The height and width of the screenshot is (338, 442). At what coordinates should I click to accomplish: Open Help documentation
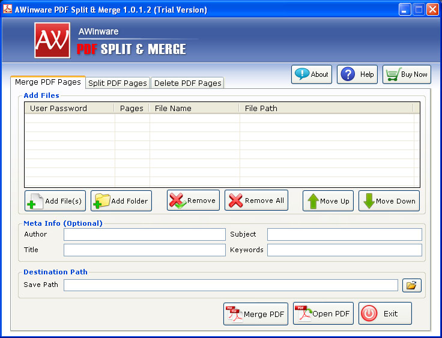[357, 74]
